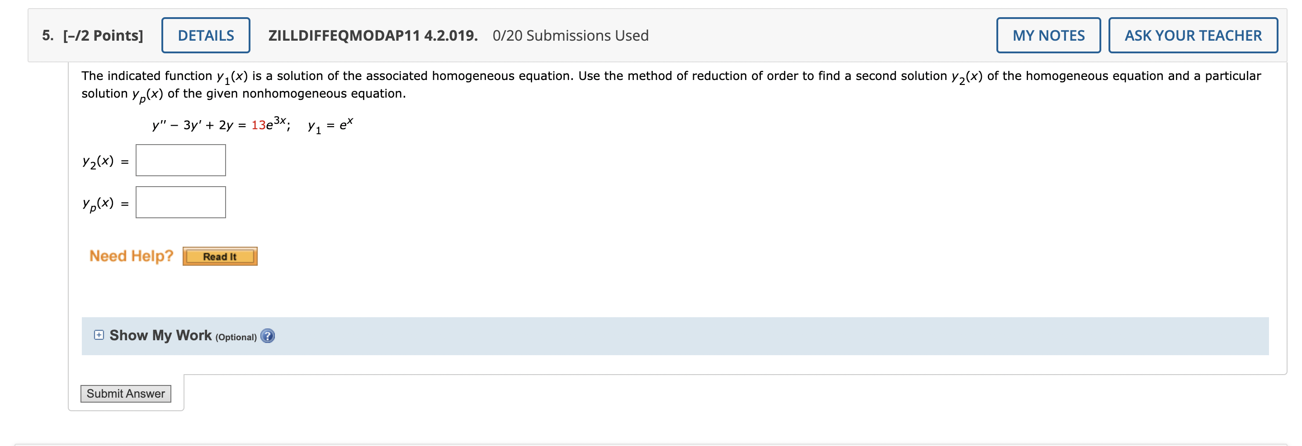Click the plus icon before Show My Work
The image size is (1302, 446).
(x=98, y=334)
